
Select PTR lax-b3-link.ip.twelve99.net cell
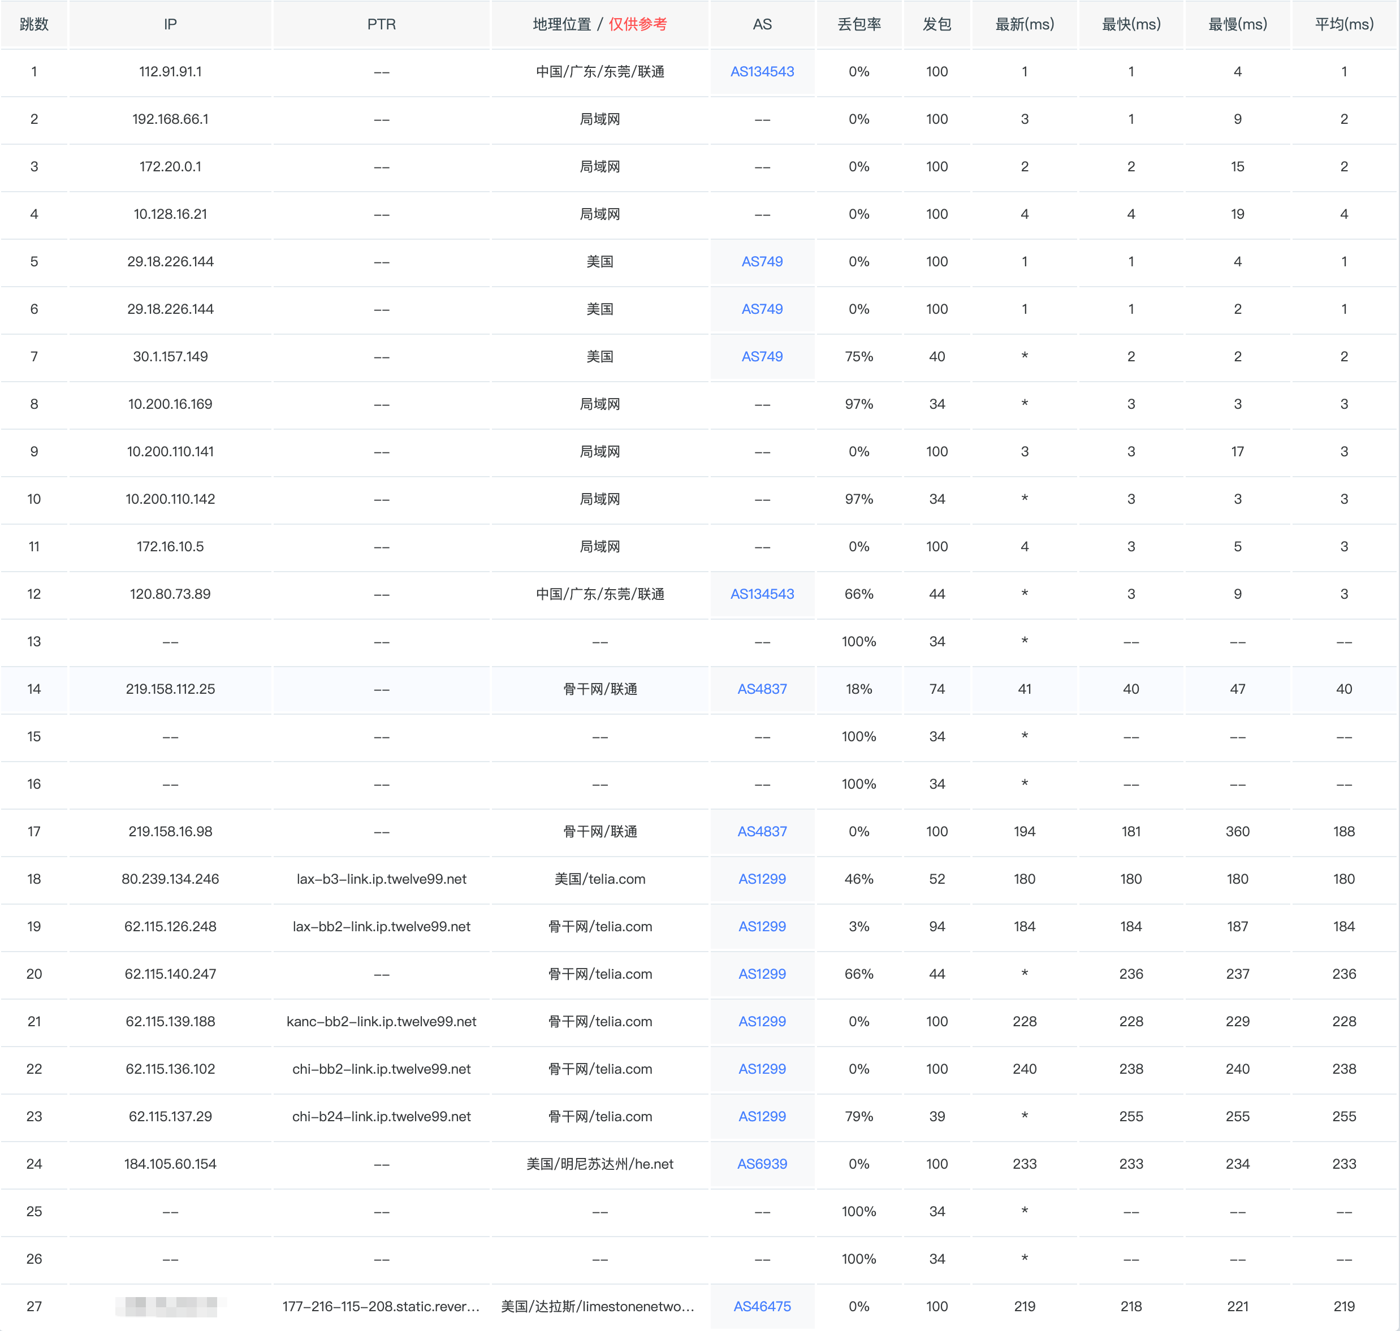381,879
